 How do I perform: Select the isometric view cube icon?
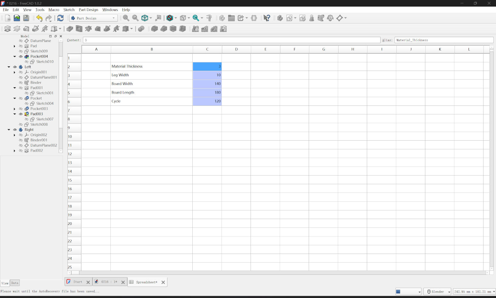(x=145, y=18)
